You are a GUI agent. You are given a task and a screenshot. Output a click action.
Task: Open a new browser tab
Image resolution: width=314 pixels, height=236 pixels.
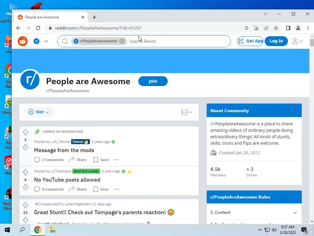pyautogui.click(x=94, y=17)
